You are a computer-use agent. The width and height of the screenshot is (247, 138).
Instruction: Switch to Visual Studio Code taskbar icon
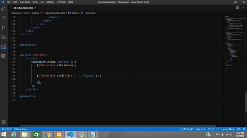pyautogui.click(x=70, y=135)
